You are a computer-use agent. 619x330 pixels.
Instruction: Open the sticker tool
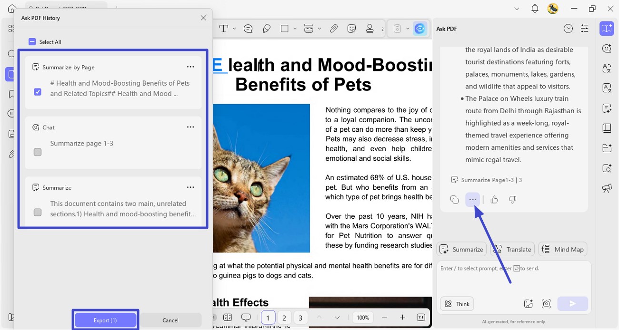pyautogui.click(x=352, y=29)
